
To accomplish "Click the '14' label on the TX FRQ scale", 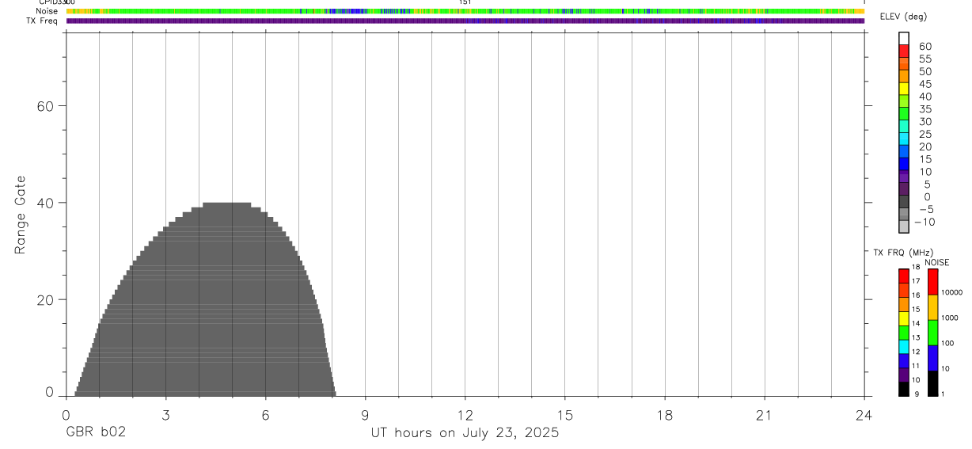I will (x=916, y=323).
